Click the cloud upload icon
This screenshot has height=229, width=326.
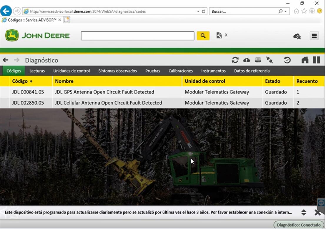[247, 60]
